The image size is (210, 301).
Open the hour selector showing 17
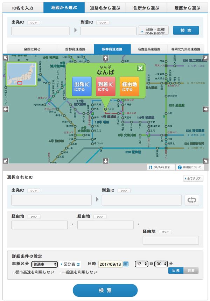(141, 264)
